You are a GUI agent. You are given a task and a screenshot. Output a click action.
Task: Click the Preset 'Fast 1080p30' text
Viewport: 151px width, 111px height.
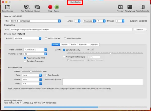pos(19,34)
